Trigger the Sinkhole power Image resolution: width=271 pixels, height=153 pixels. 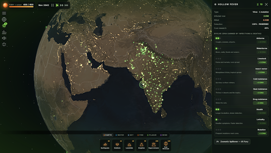117,145
